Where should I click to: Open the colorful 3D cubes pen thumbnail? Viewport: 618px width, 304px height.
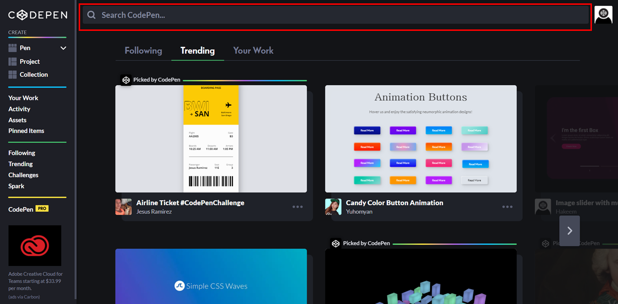pyautogui.click(x=421, y=276)
